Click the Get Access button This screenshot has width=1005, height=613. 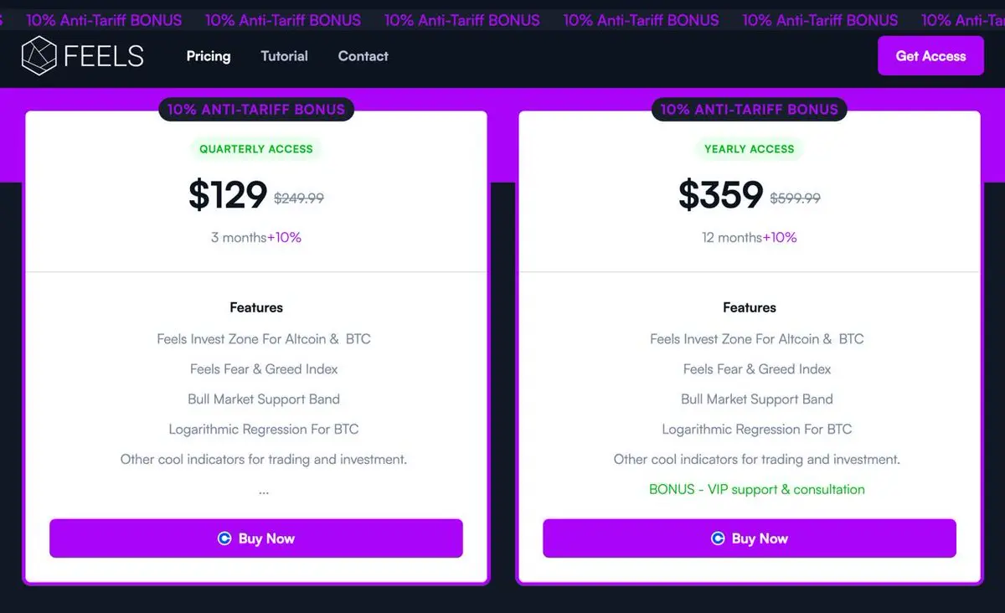(x=930, y=56)
